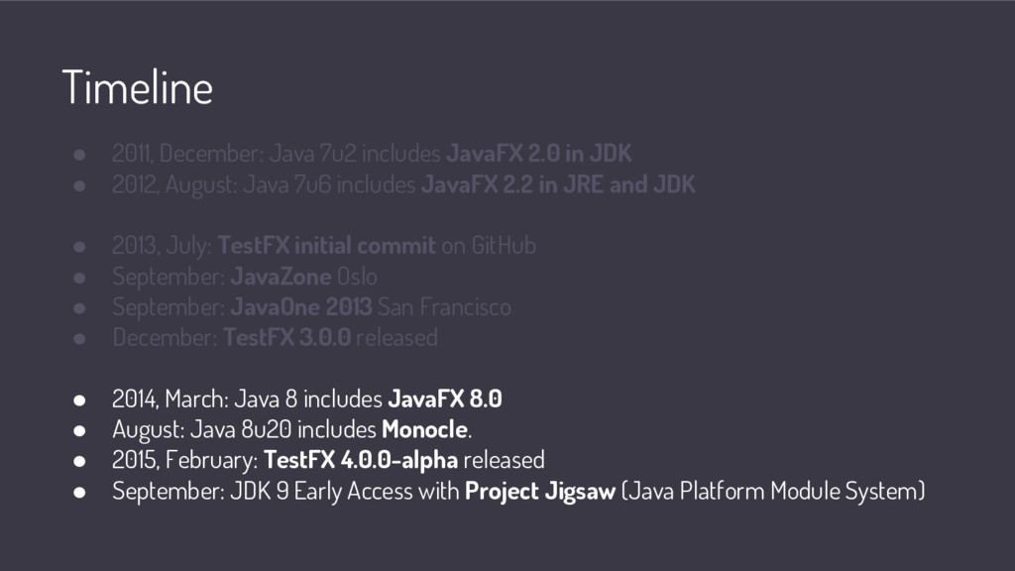
Task: Click the TestFX 3.0.0 released line
Action: tap(276, 337)
